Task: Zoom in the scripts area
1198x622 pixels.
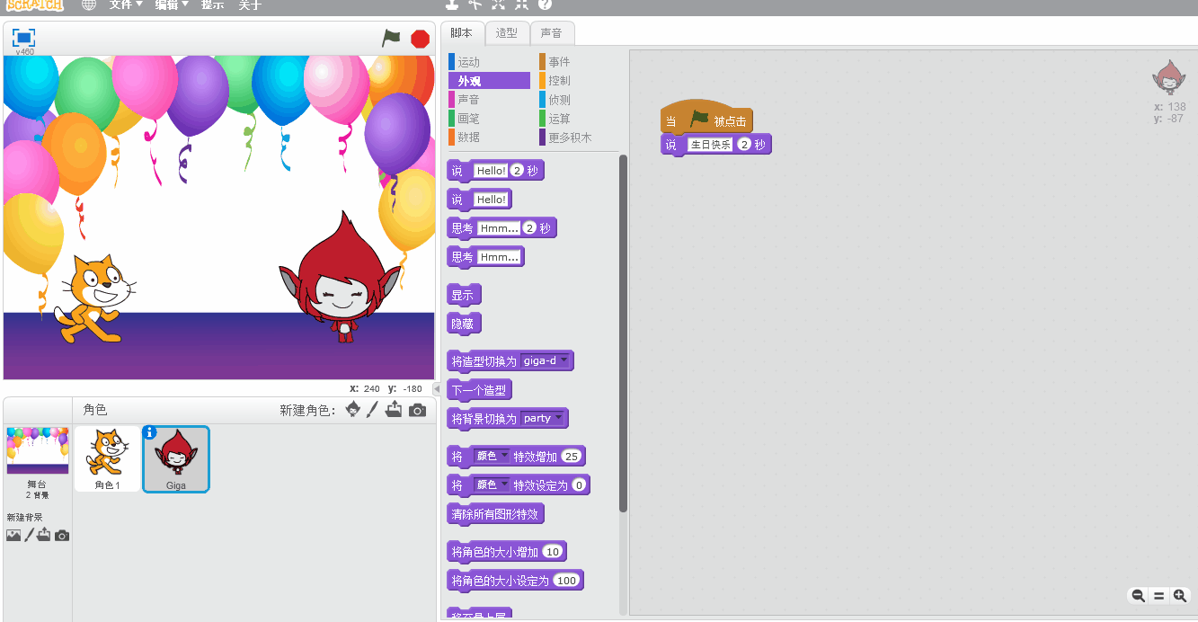Action: click(x=1180, y=595)
